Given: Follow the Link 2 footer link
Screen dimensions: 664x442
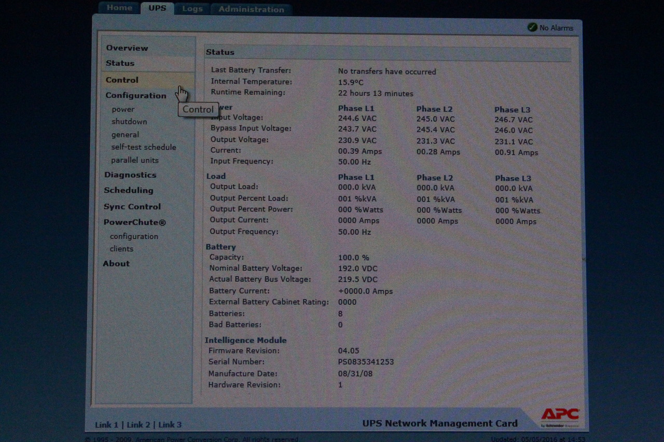Looking at the screenshot, I should 139,425.
